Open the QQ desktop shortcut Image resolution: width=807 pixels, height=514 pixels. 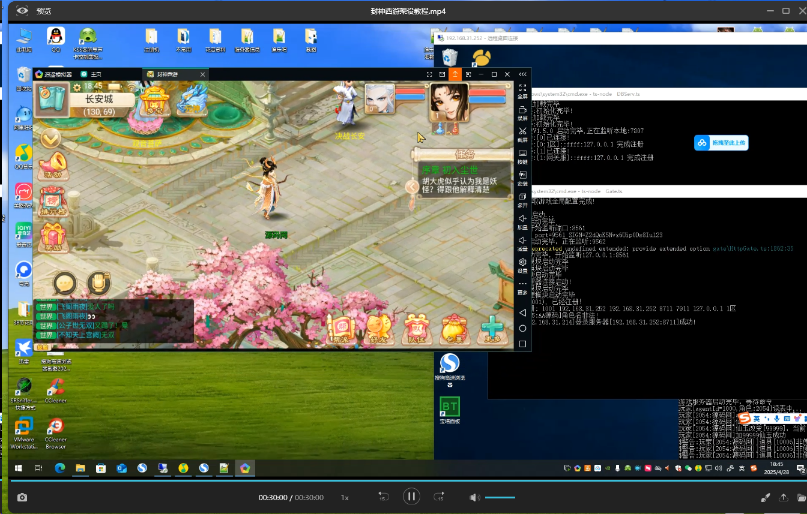56,40
